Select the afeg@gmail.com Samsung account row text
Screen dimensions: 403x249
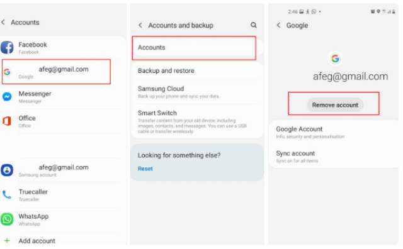tap(64, 167)
